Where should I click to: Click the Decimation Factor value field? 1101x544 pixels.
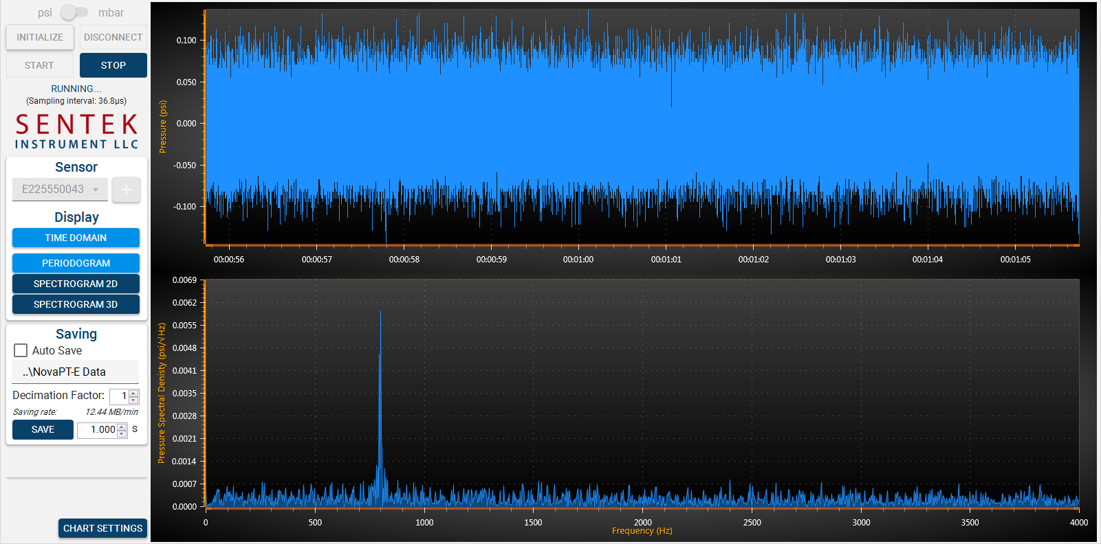[x=119, y=396]
